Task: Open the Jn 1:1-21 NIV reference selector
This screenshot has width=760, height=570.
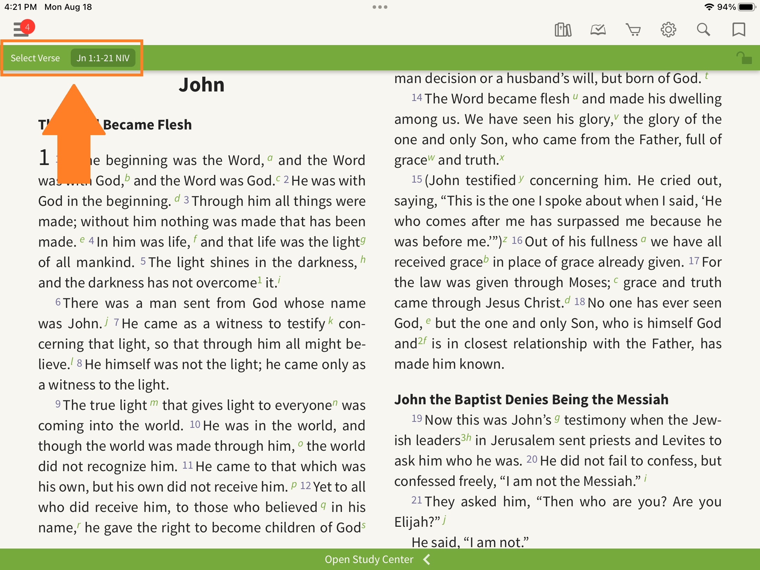Action: pyautogui.click(x=103, y=58)
